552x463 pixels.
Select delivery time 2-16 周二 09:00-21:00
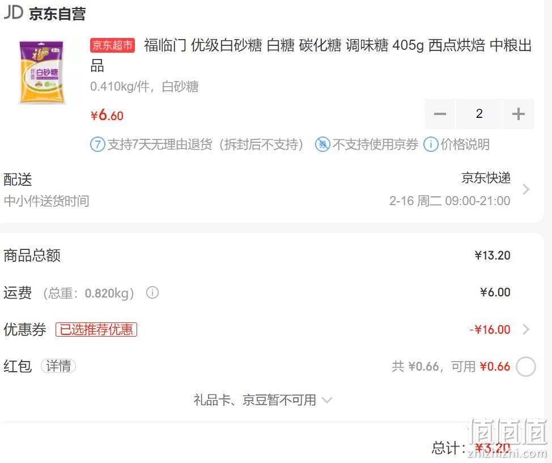click(x=449, y=201)
